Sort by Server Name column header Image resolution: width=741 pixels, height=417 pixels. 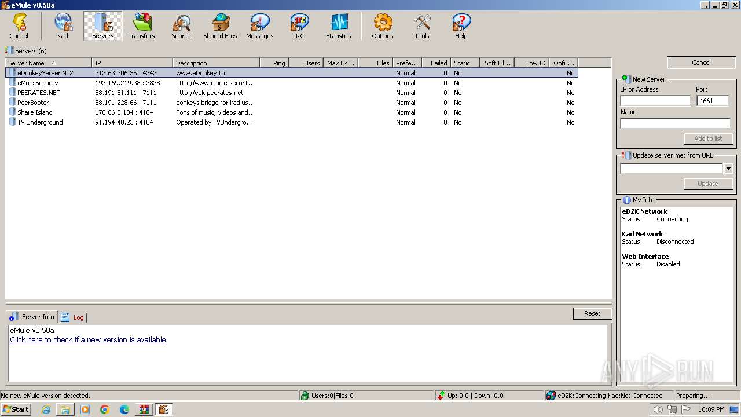pos(48,63)
